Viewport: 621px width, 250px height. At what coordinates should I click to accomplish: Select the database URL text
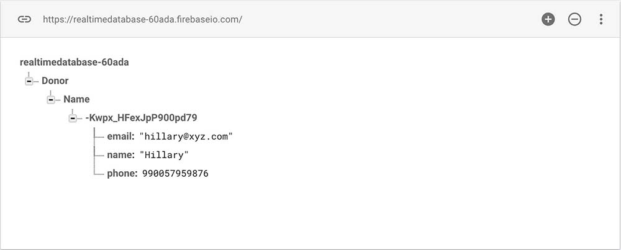[x=142, y=19]
